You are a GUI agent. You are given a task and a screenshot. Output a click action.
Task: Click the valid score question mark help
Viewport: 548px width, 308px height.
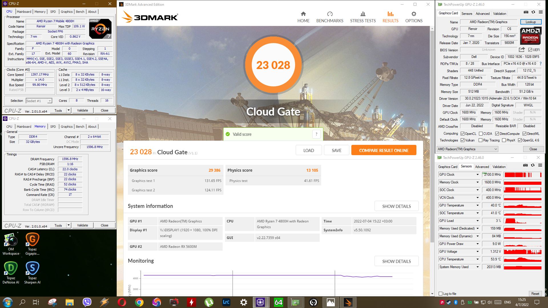pyautogui.click(x=316, y=134)
